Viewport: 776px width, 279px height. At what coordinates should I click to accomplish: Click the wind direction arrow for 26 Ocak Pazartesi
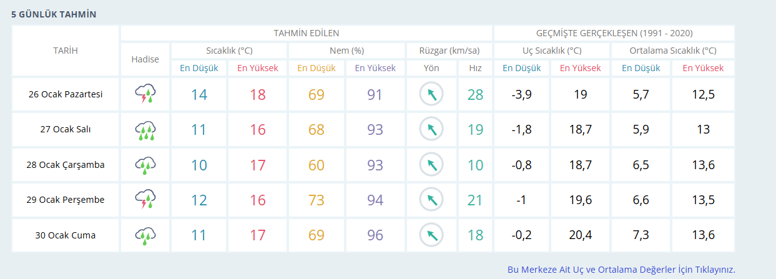point(431,95)
